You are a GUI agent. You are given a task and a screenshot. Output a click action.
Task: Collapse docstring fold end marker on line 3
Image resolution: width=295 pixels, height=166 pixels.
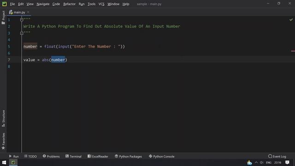[22, 33]
